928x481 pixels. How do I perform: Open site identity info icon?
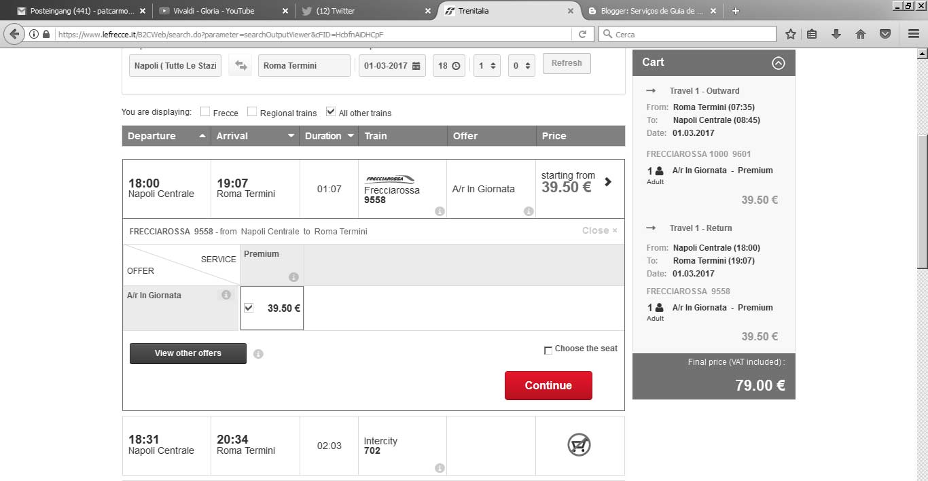(34, 34)
